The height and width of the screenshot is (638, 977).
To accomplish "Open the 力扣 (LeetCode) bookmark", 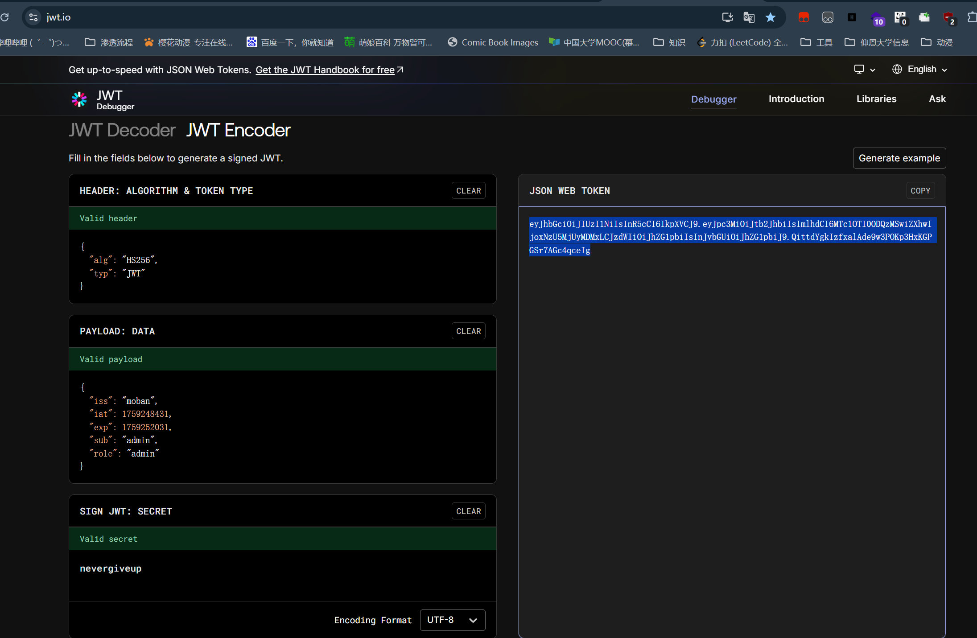I will pos(743,42).
